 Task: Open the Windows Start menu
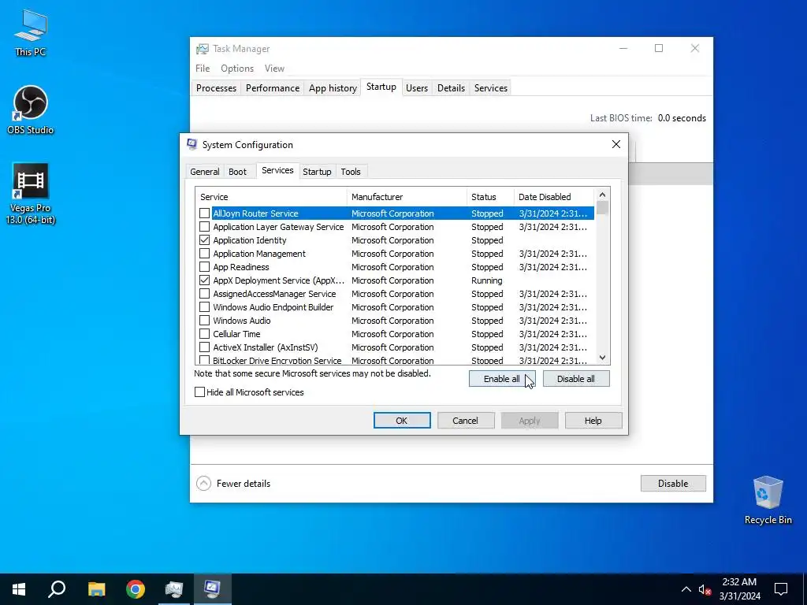(x=19, y=588)
